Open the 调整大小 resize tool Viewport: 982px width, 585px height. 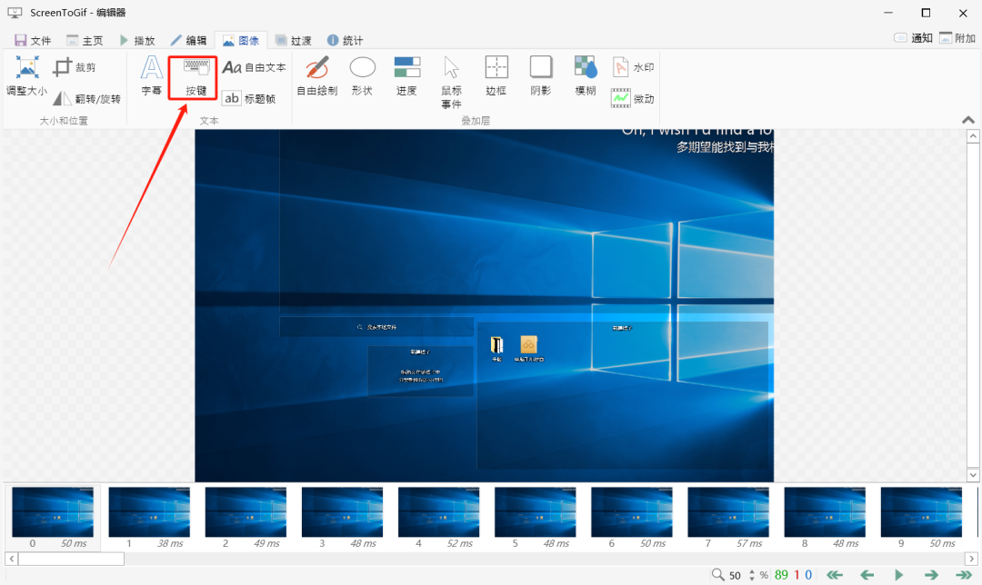point(27,76)
